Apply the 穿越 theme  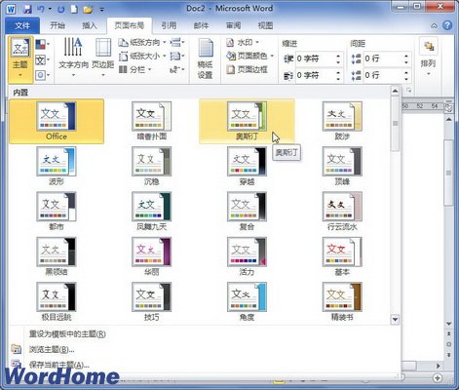point(247,167)
